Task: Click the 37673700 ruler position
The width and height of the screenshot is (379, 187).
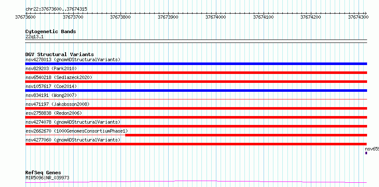Action: coord(73,17)
